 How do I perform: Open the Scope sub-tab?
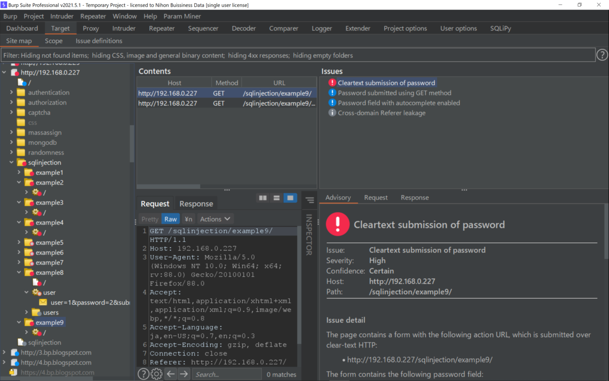(54, 41)
